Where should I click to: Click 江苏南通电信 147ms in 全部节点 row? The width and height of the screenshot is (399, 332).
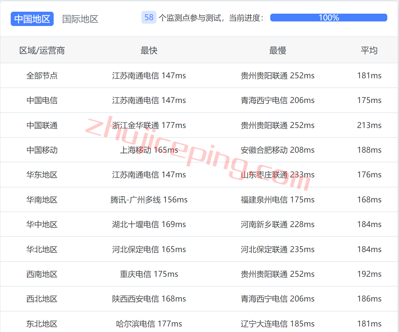pyautogui.click(x=149, y=76)
